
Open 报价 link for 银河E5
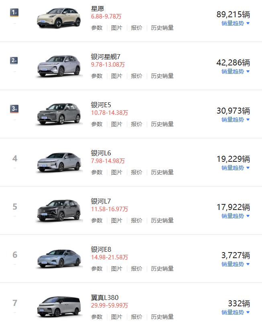click(x=136, y=124)
